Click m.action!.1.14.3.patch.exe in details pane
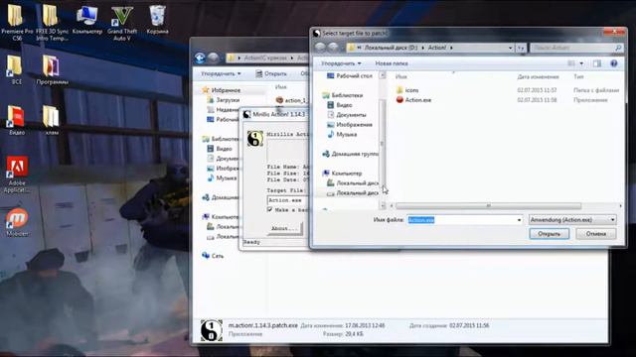 click(262, 325)
